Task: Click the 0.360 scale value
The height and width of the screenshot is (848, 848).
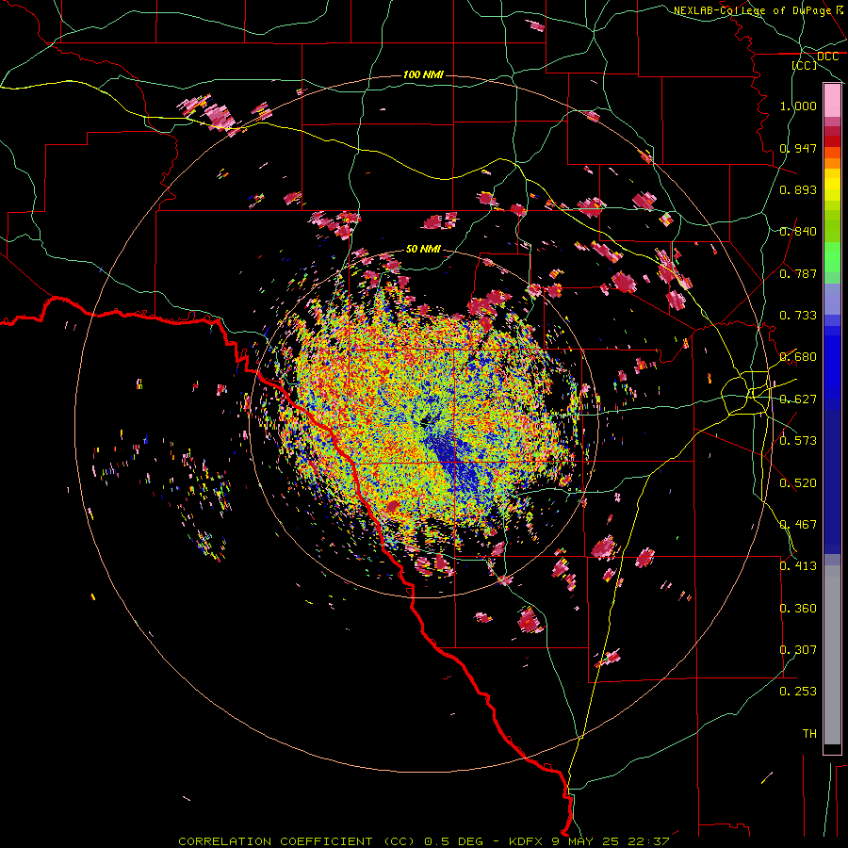Action: coord(798,608)
